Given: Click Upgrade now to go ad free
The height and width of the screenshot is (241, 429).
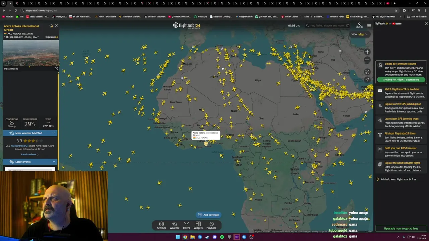Looking at the screenshot, I should click(401, 228).
